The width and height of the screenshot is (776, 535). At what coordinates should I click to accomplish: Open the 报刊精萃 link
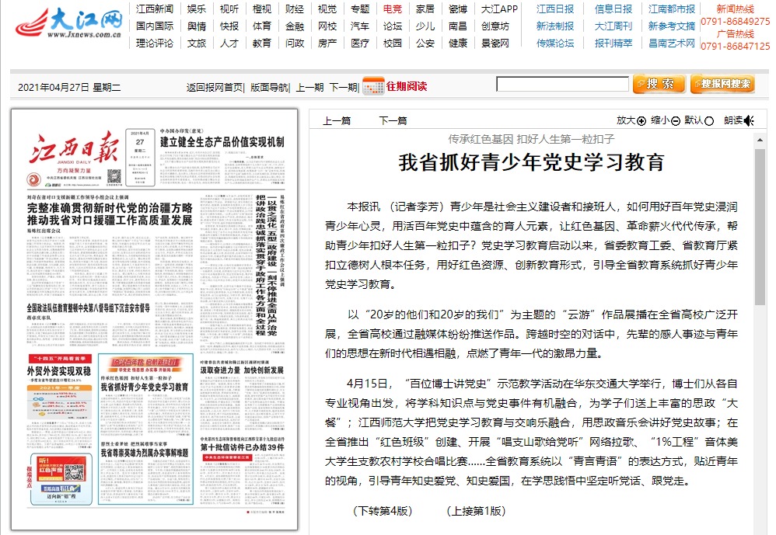pyautogui.click(x=613, y=43)
